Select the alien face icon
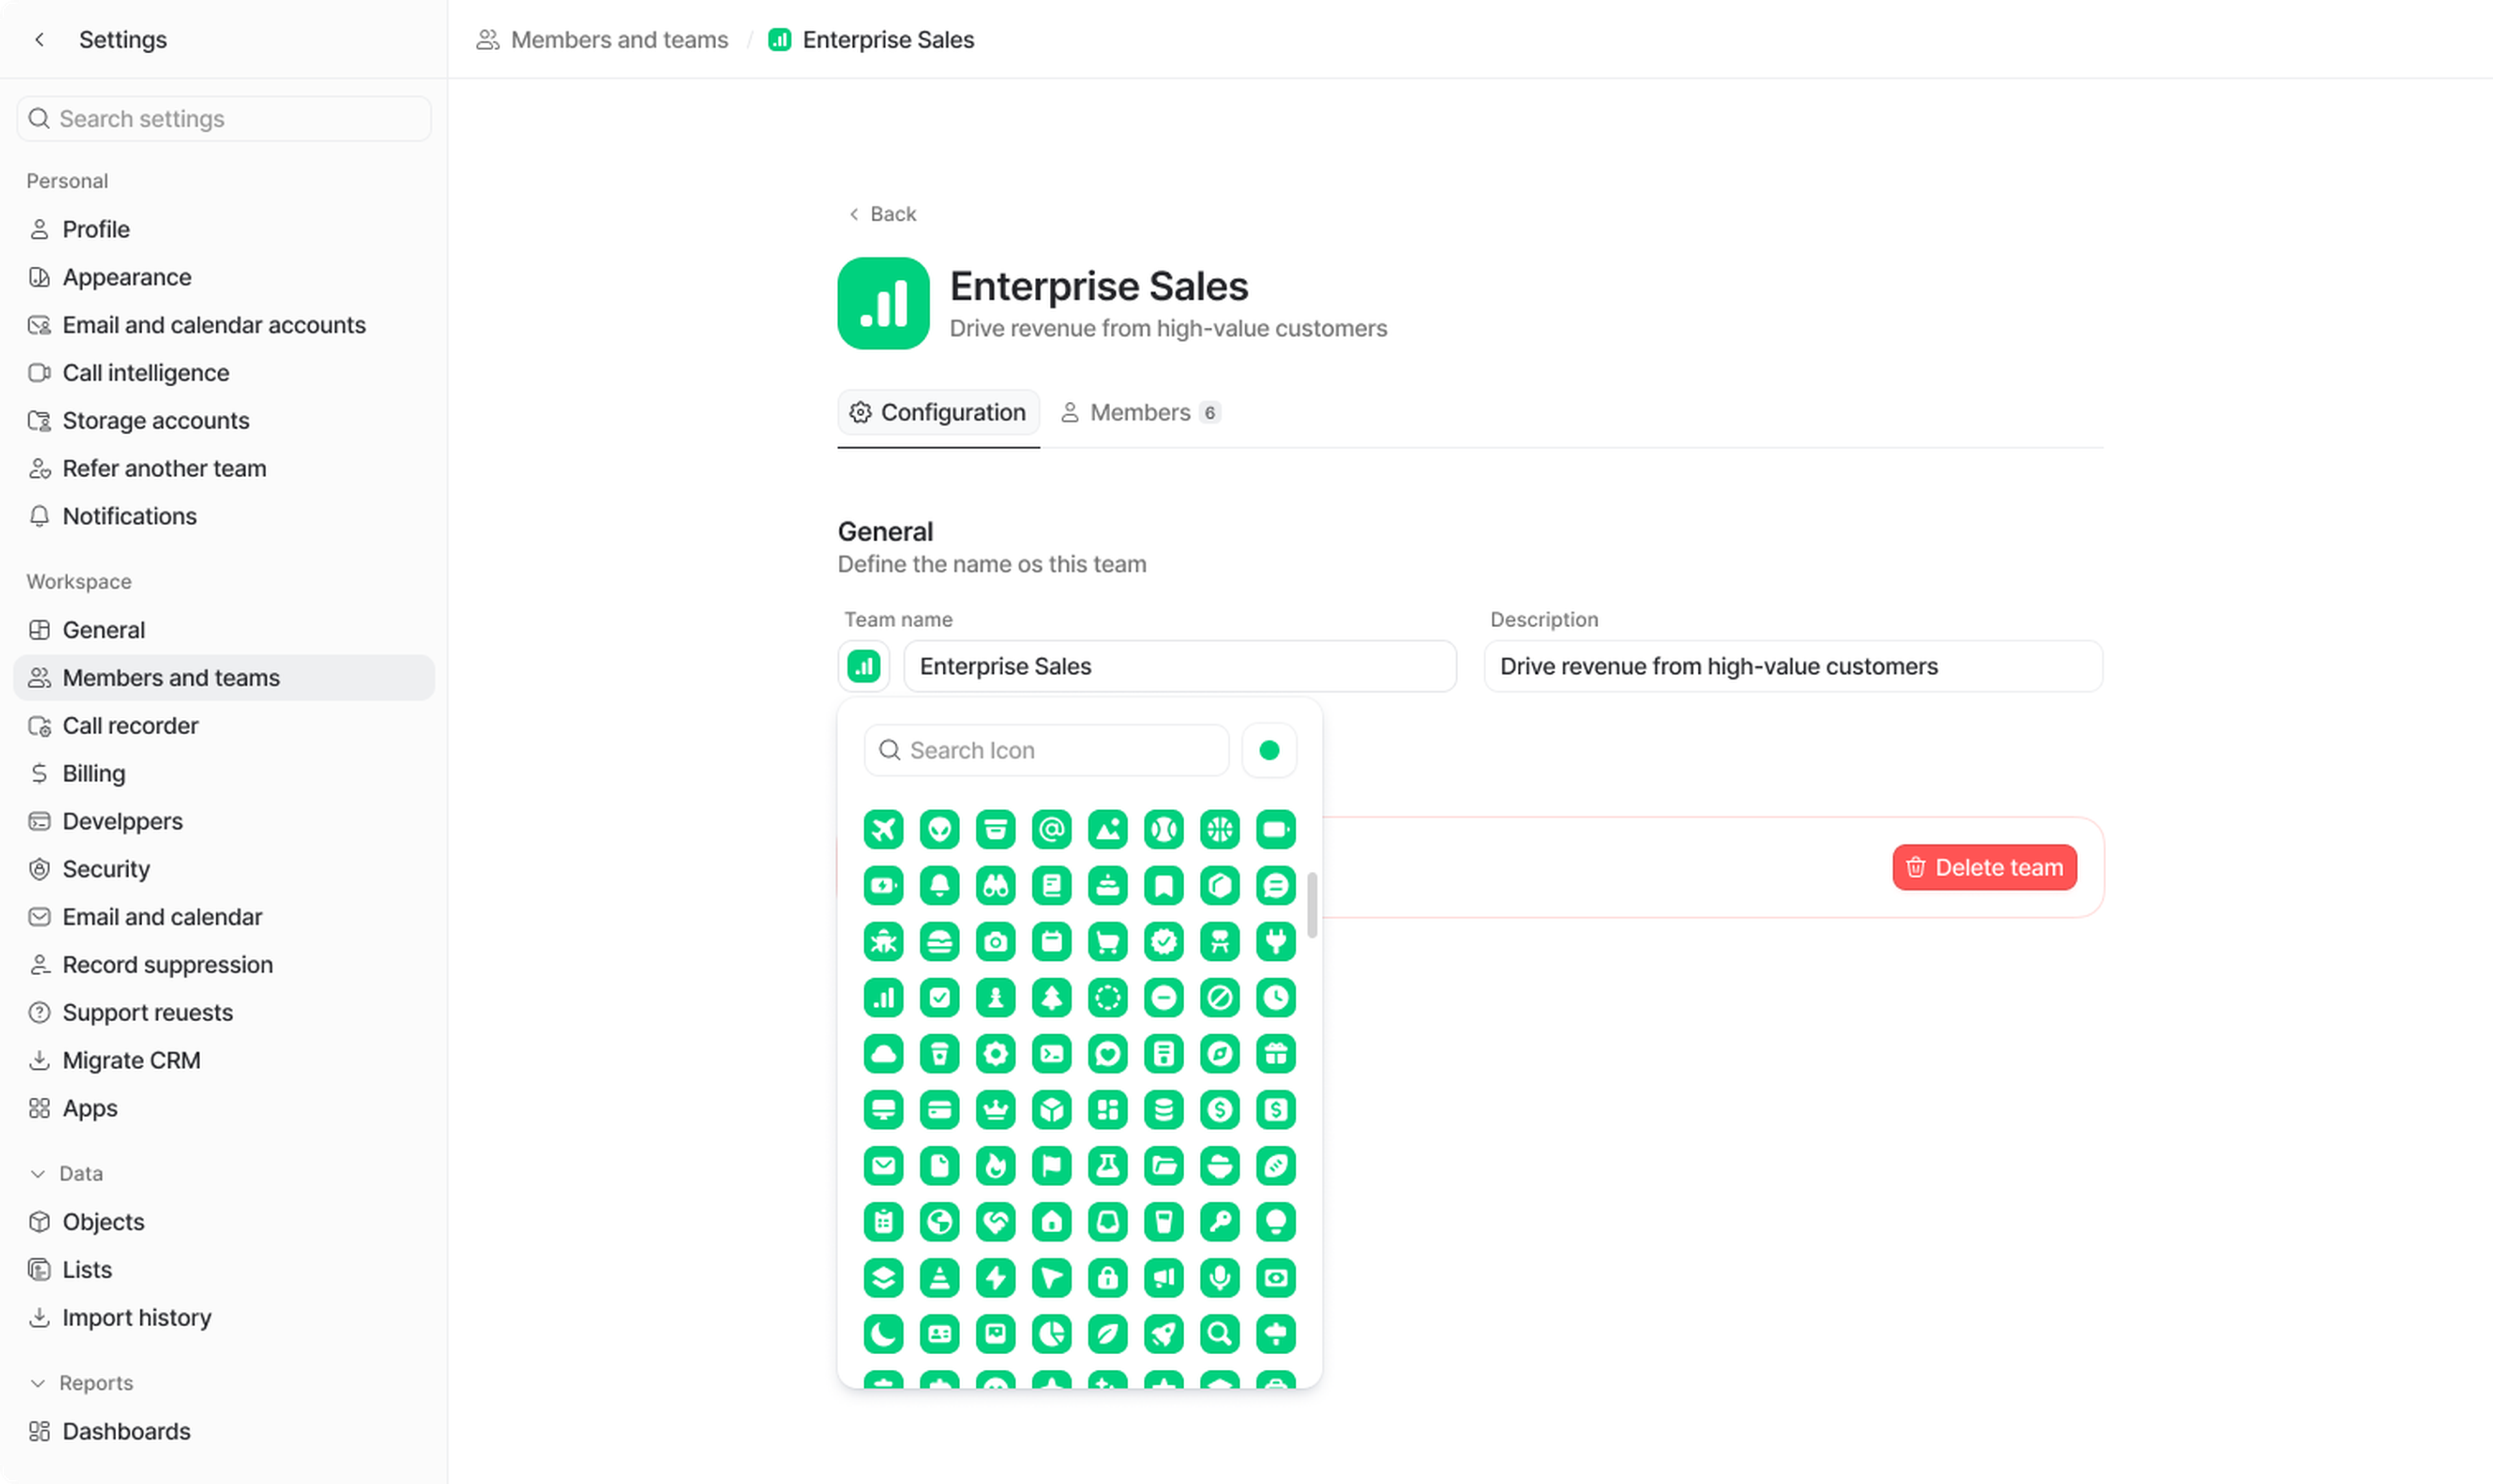Viewport: 2493px width, 1484px height. click(939, 829)
